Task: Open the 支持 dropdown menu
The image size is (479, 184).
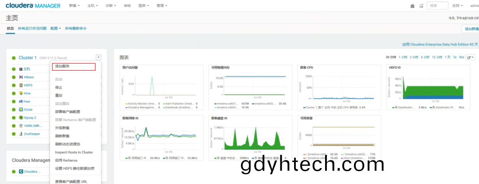Action: pos(457,6)
